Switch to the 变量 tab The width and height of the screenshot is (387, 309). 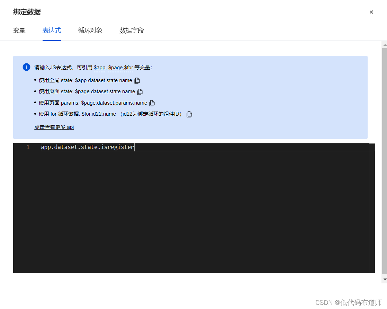click(x=19, y=30)
